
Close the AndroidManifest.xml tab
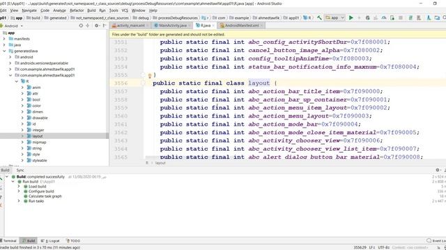click(262, 26)
